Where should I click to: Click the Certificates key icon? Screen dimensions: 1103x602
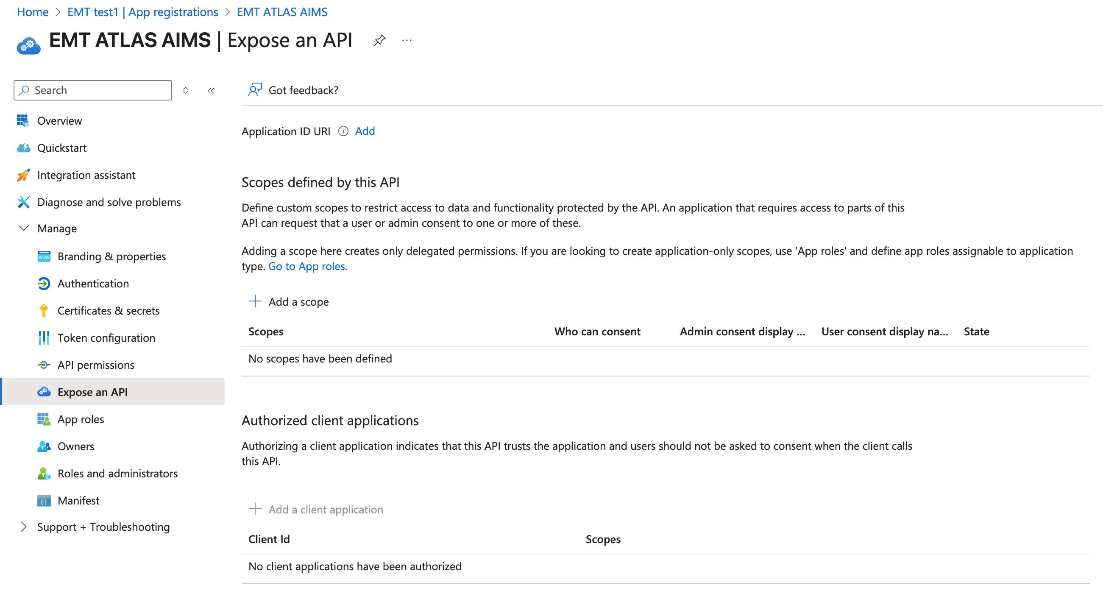point(44,311)
